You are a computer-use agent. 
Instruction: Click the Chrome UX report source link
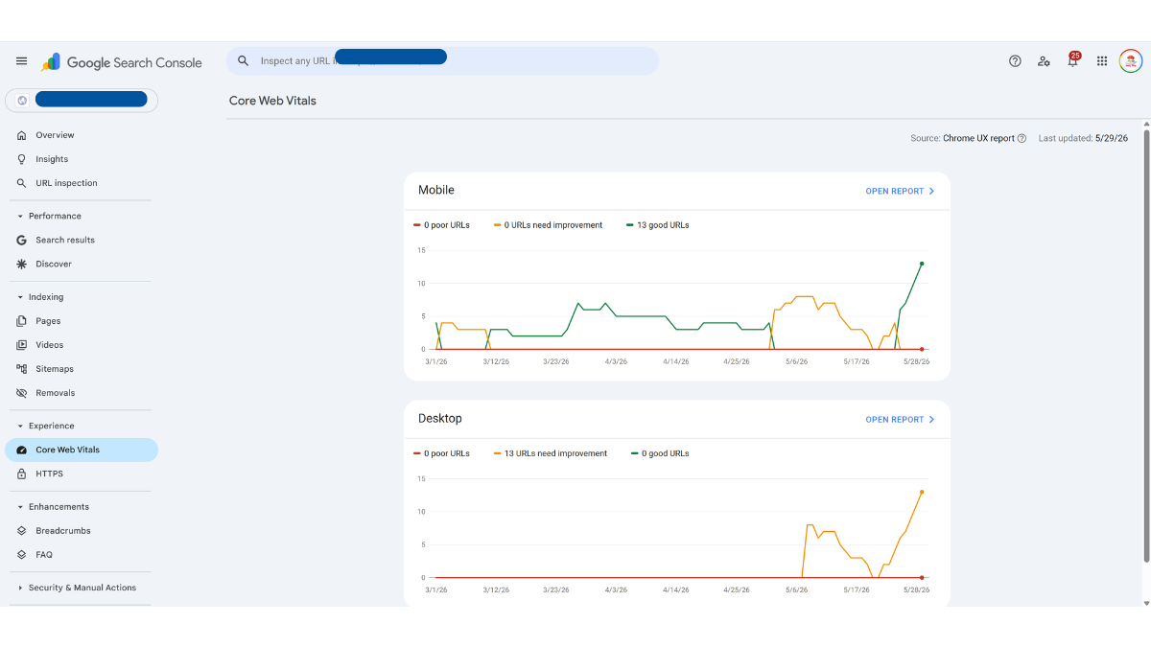tap(978, 138)
